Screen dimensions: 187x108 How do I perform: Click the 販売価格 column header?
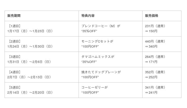(x=152, y=16)
